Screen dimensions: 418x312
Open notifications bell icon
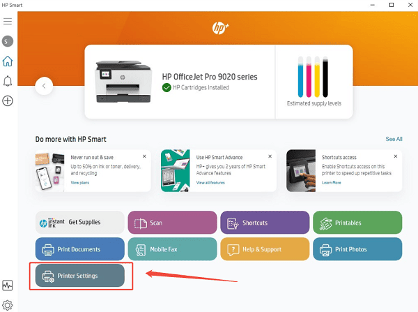click(8, 81)
